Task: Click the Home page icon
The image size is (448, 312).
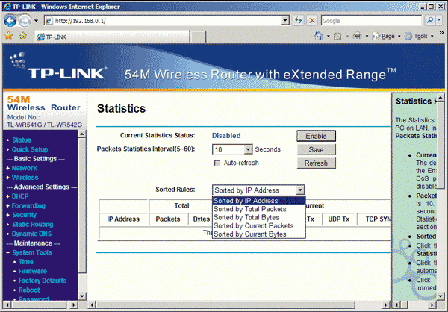Action: coord(319,36)
